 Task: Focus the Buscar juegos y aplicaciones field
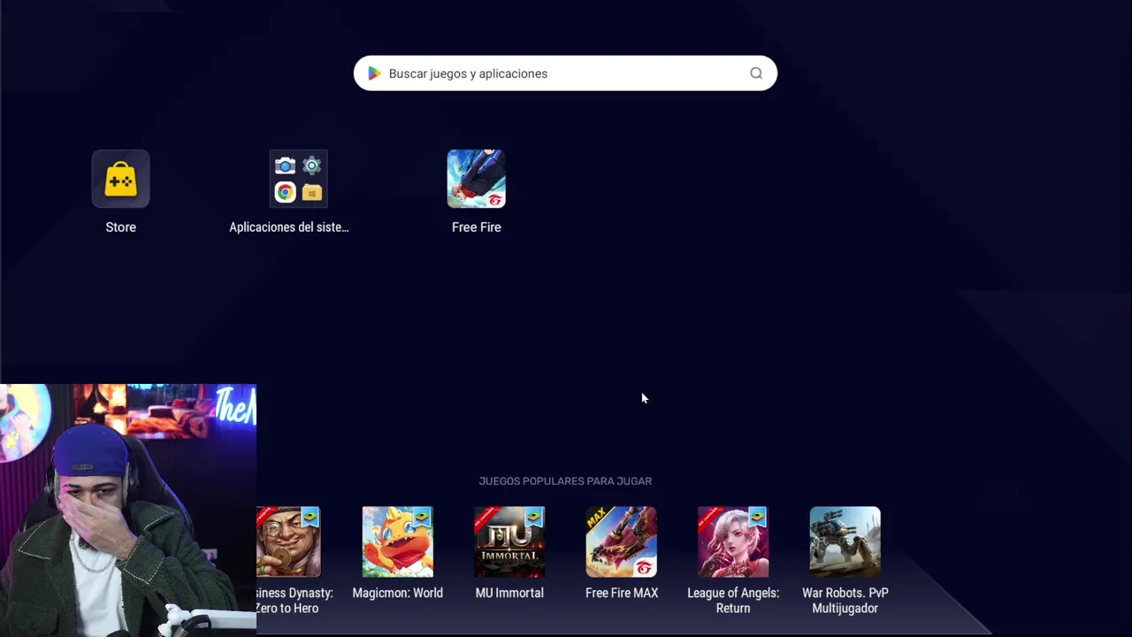click(x=565, y=73)
